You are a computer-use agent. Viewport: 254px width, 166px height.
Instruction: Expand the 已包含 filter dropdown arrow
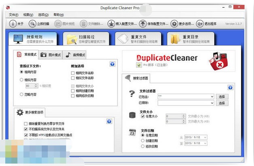pos(212,97)
